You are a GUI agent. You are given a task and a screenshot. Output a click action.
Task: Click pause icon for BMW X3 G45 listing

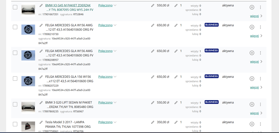[252, 8]
